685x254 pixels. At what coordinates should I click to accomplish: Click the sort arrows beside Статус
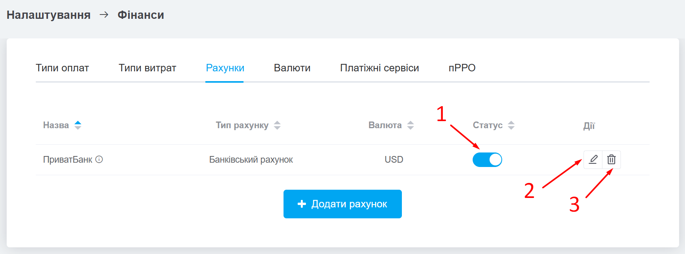point(511,125)
